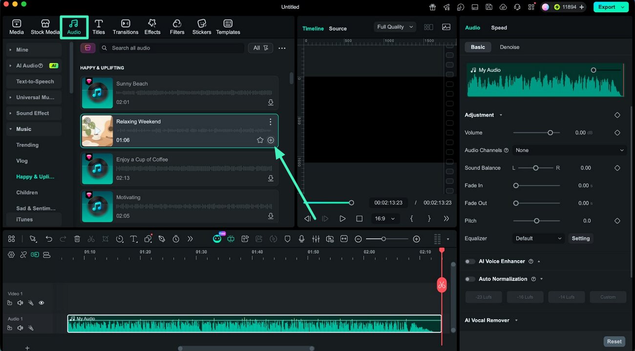
Task: Click the Export button
Action: click(x=611, y=7)
